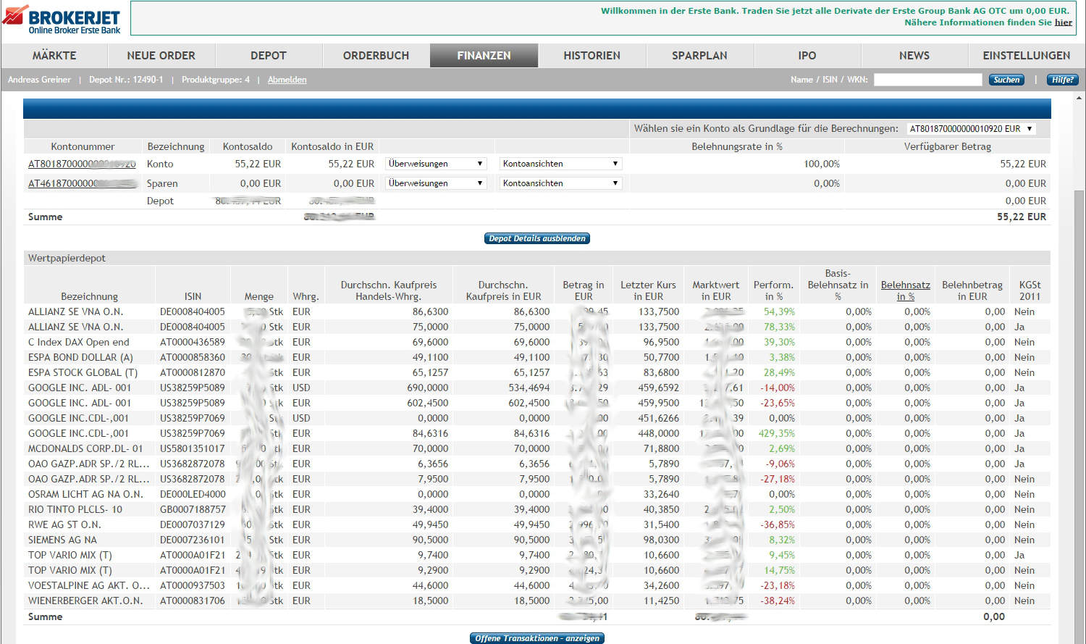Open the IPO tab
This screenshot has width=1086, height=644.
[807, 56]
